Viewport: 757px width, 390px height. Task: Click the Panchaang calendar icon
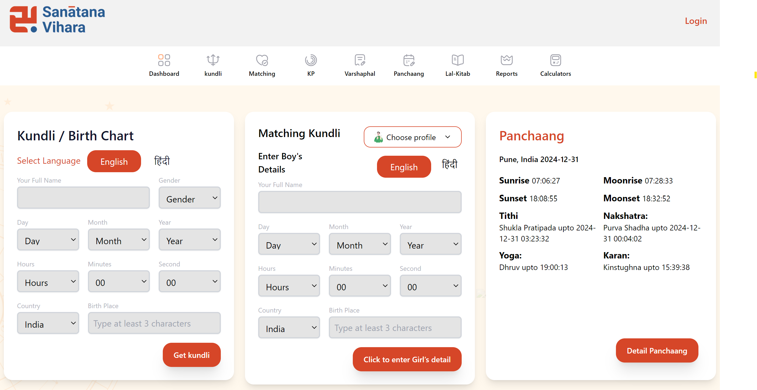coord(409,60)
